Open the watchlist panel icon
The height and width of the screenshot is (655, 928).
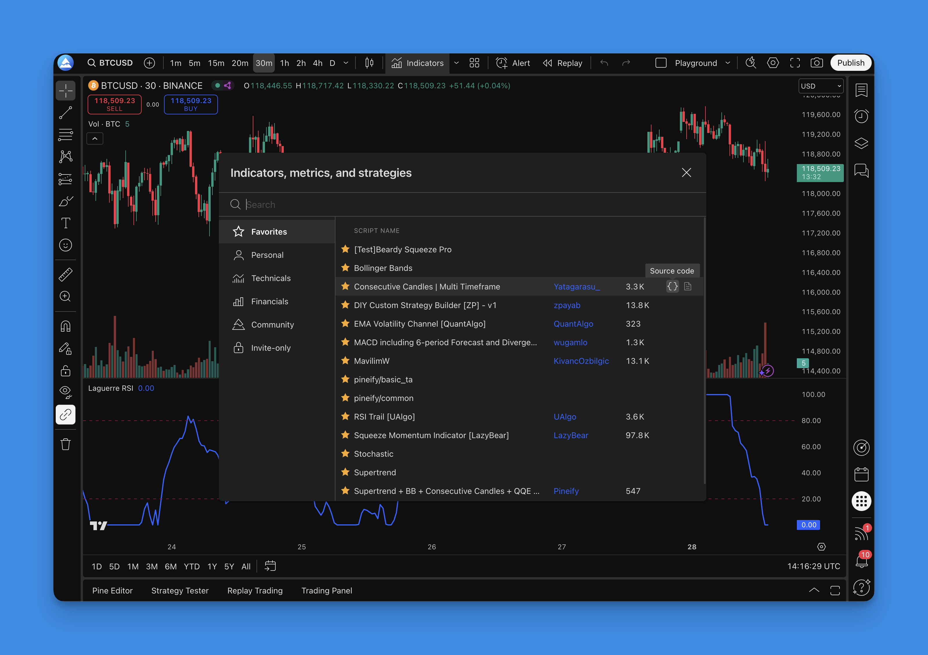861,90
